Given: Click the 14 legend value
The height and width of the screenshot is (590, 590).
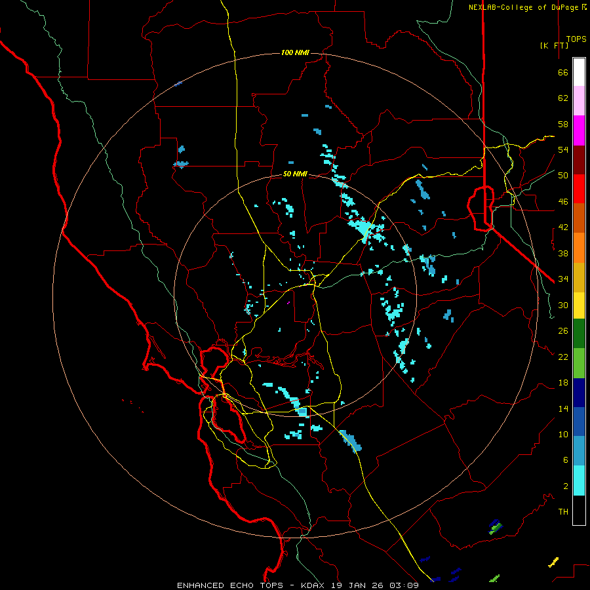Looking at the screenshot, I should [x=563, y=408].
